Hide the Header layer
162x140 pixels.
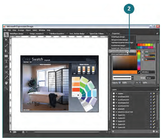tap(151, 94)
